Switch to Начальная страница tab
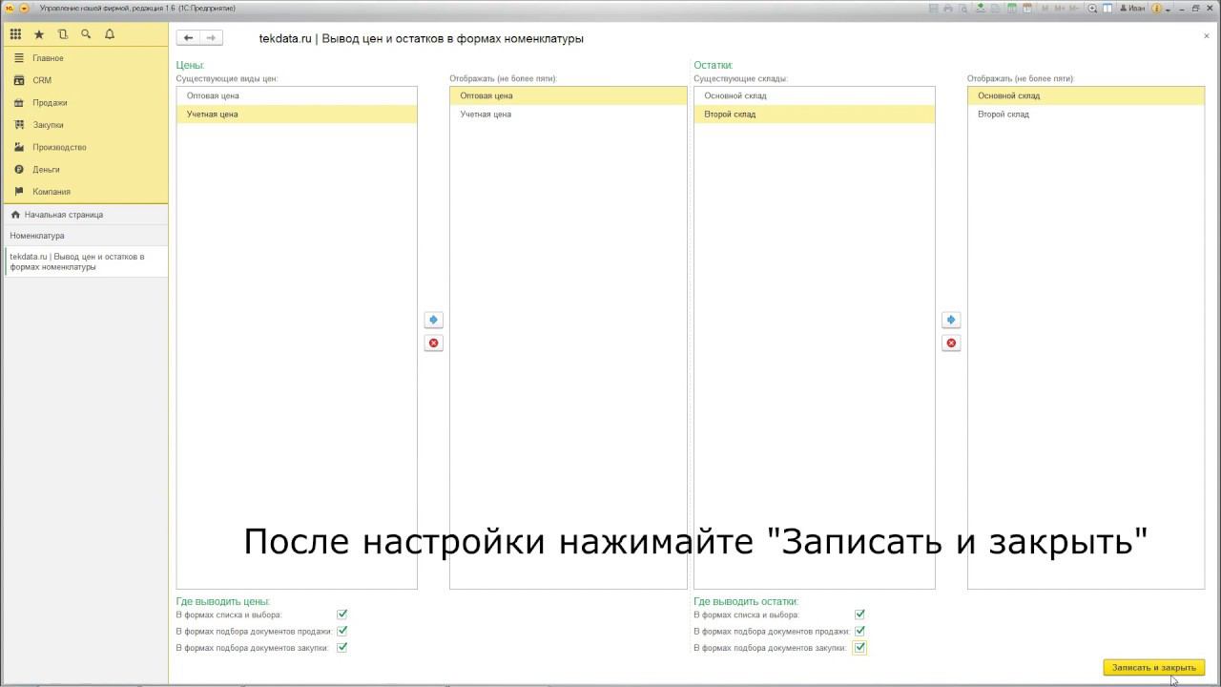 click(86, 215)
